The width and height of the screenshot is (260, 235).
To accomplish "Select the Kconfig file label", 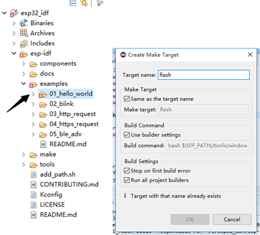I will point(51,195).
